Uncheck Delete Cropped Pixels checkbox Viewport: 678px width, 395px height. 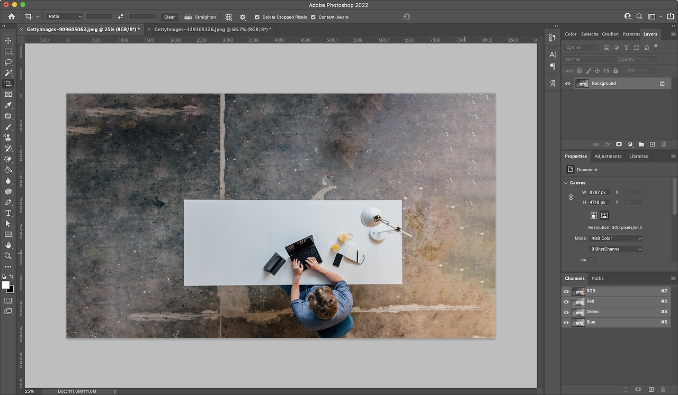click(x=257, y=17)
